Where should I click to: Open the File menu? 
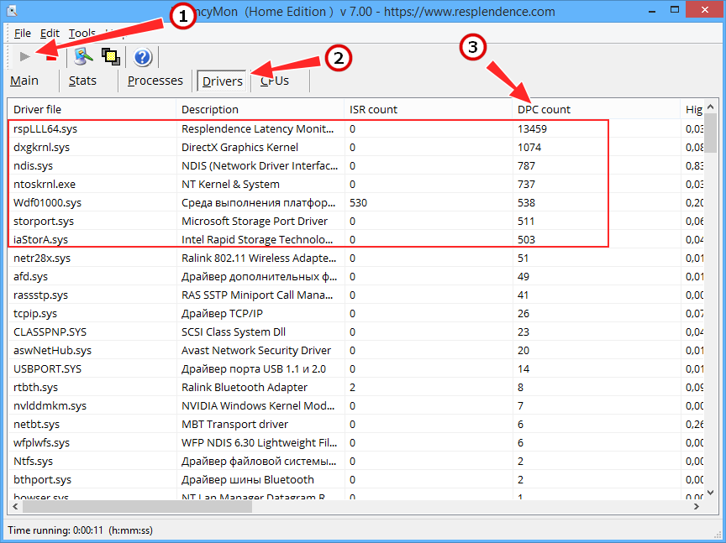(22, 34)
